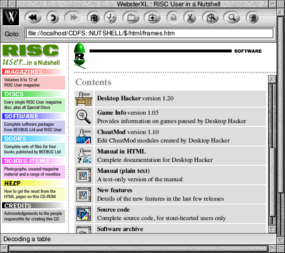Open the New features link
Screen dimensions: 285x253
click(x=115, y=190)
